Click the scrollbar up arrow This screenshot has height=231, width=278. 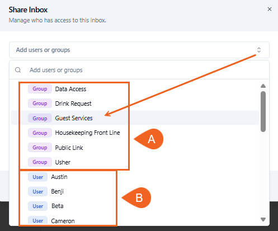[x=263, y=86]
